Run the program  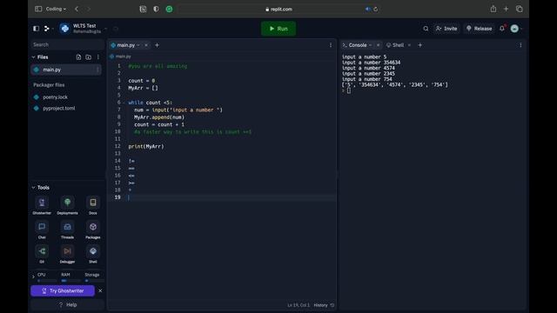pyautogui.click(x=278, y=29)
